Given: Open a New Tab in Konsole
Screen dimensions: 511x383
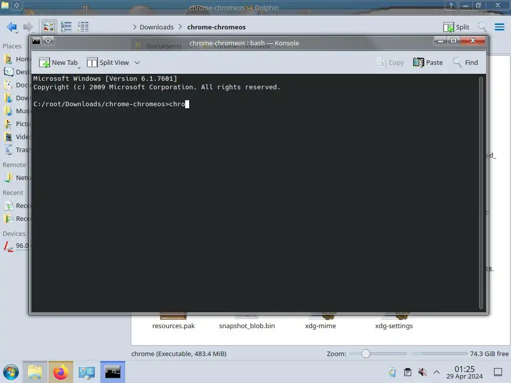Looking at the screenshot, I should pyautogui.click(x=58, y=62).
